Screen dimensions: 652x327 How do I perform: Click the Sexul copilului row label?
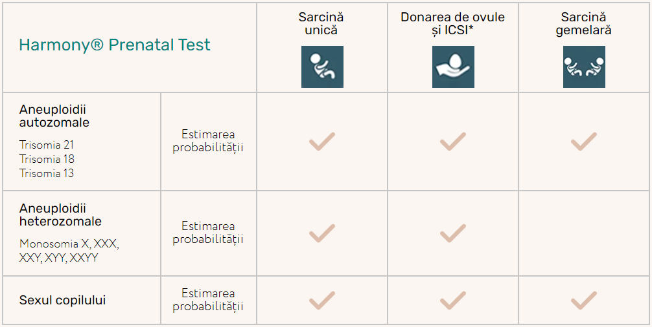click(x=62, y=301)
